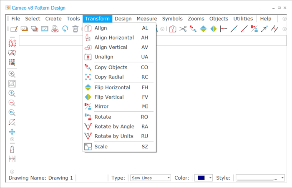This screenshot has height=188, width=292.
Task: Choose Align Vertical from the menu
Action: (x=119, y=47)
